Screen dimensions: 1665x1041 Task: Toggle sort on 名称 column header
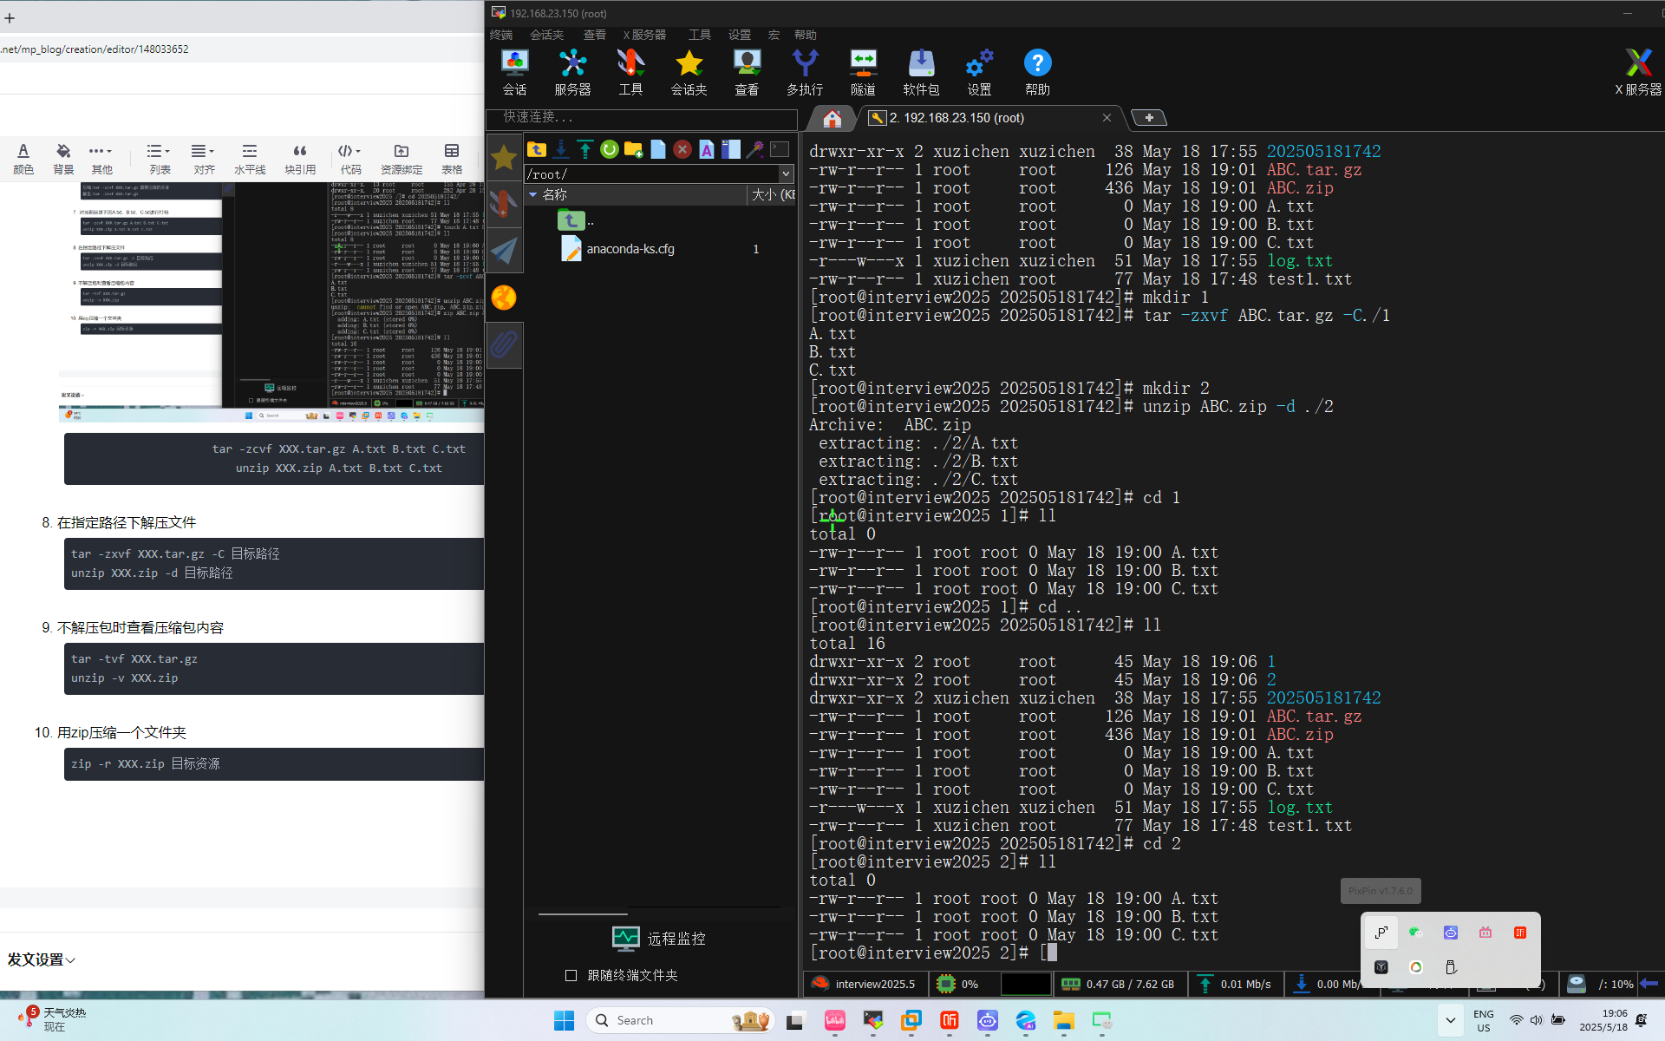click(x=555, y=194)
